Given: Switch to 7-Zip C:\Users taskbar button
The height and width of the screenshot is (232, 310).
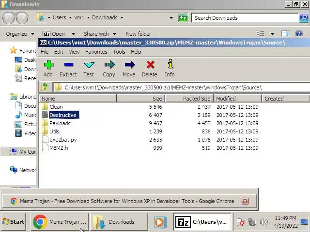Looking at the screenshot, I should [x=202, y=222].
